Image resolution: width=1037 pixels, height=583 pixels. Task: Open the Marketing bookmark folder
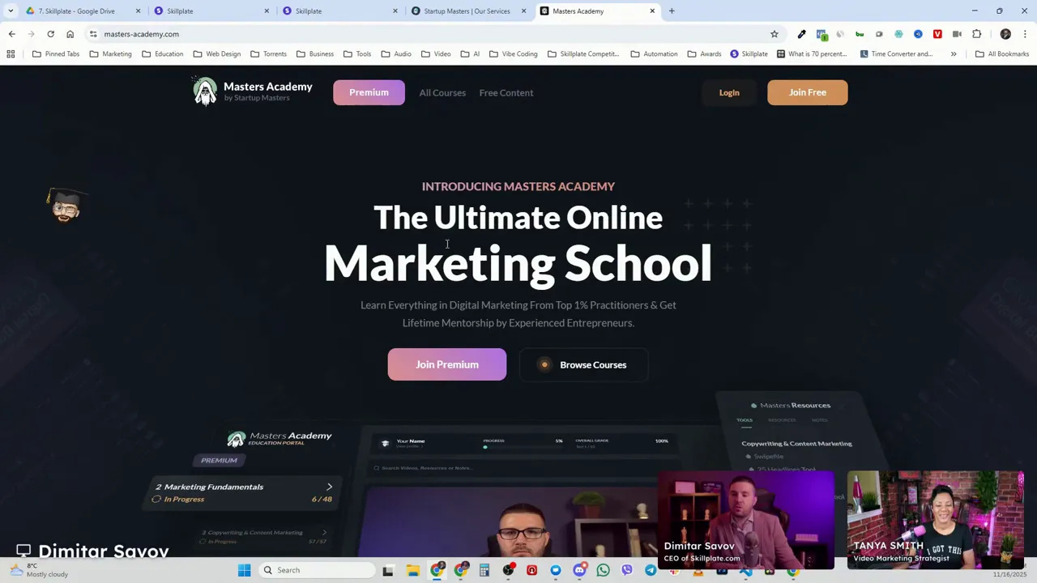point(110,54)
